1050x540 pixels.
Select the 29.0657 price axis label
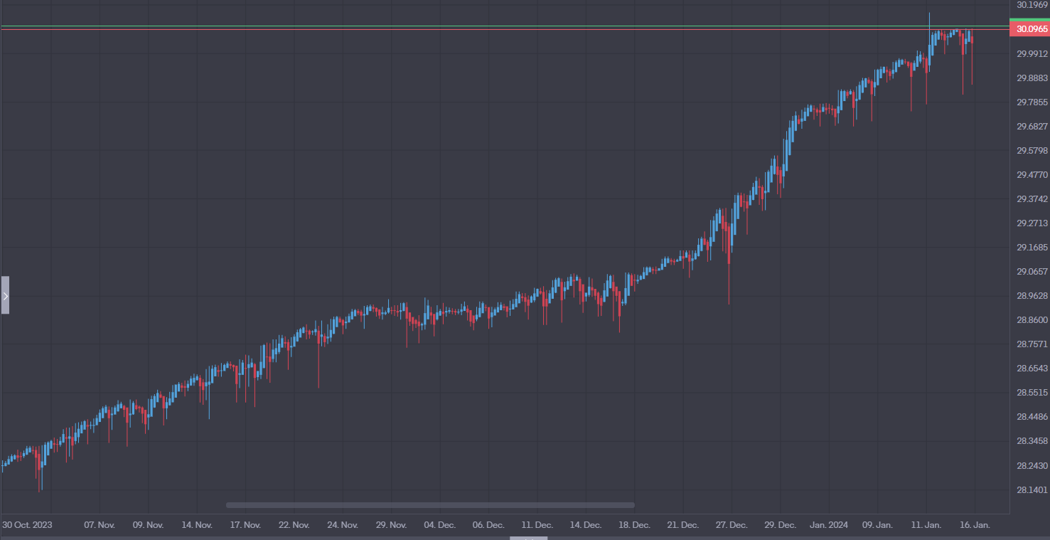pyautogui.click(x=1032, y=272)
